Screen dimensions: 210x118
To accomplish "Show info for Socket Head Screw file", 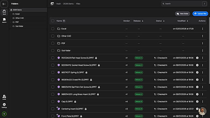I will [197, 65].
